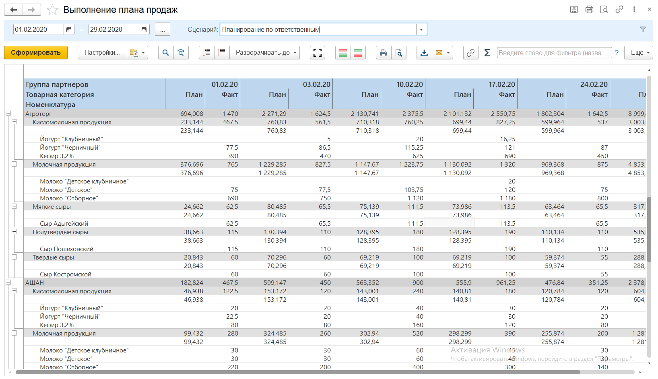Collapse the АШАН partner group
This screenshot has height=379, width=658.
tap(8, 282)
